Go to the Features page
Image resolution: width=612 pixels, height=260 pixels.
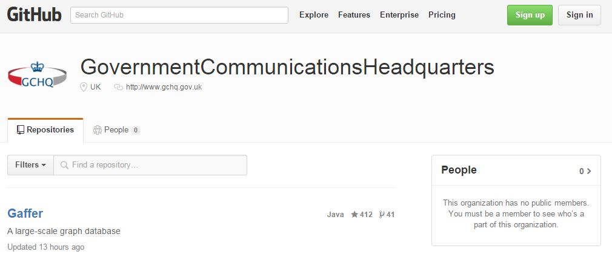tap(354, 15)
